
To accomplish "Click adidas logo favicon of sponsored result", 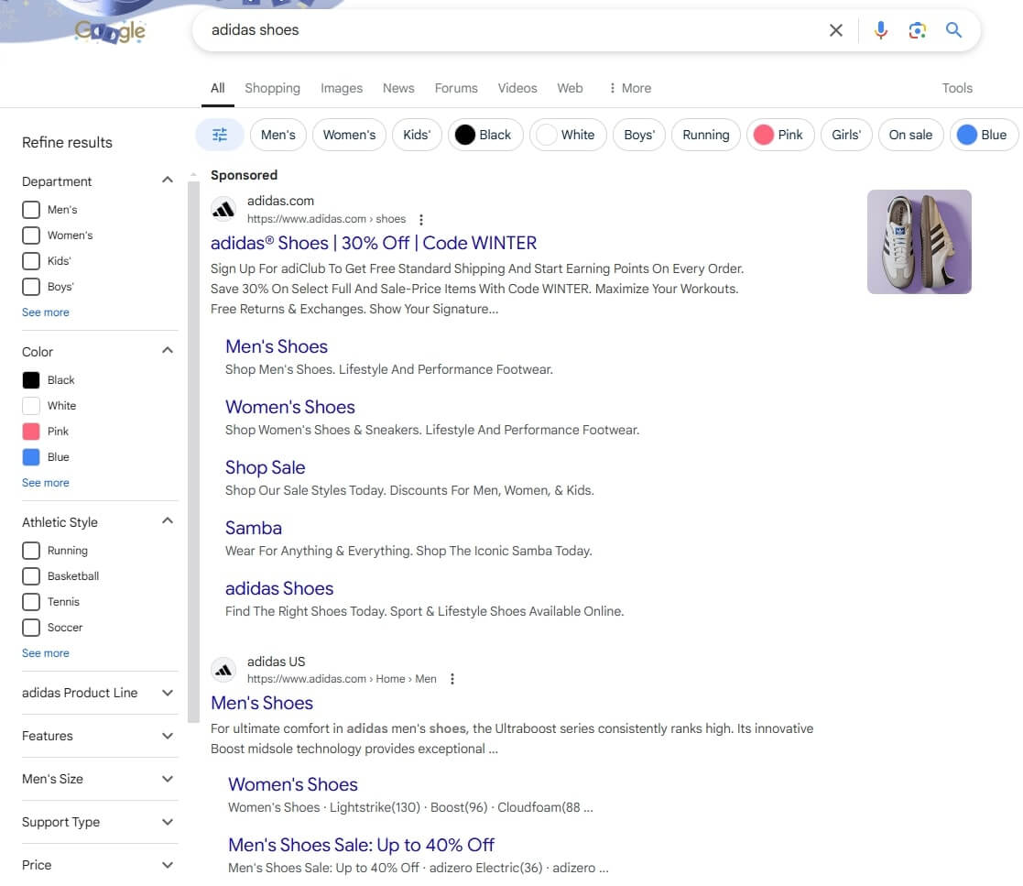I will click(223, 210).
